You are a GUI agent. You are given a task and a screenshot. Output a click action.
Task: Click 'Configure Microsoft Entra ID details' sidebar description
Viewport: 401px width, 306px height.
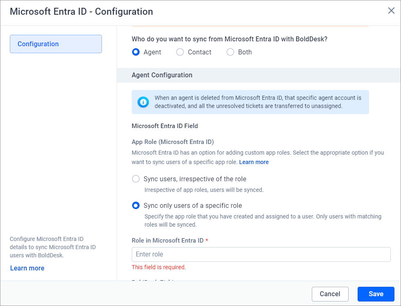pos(53,247)
